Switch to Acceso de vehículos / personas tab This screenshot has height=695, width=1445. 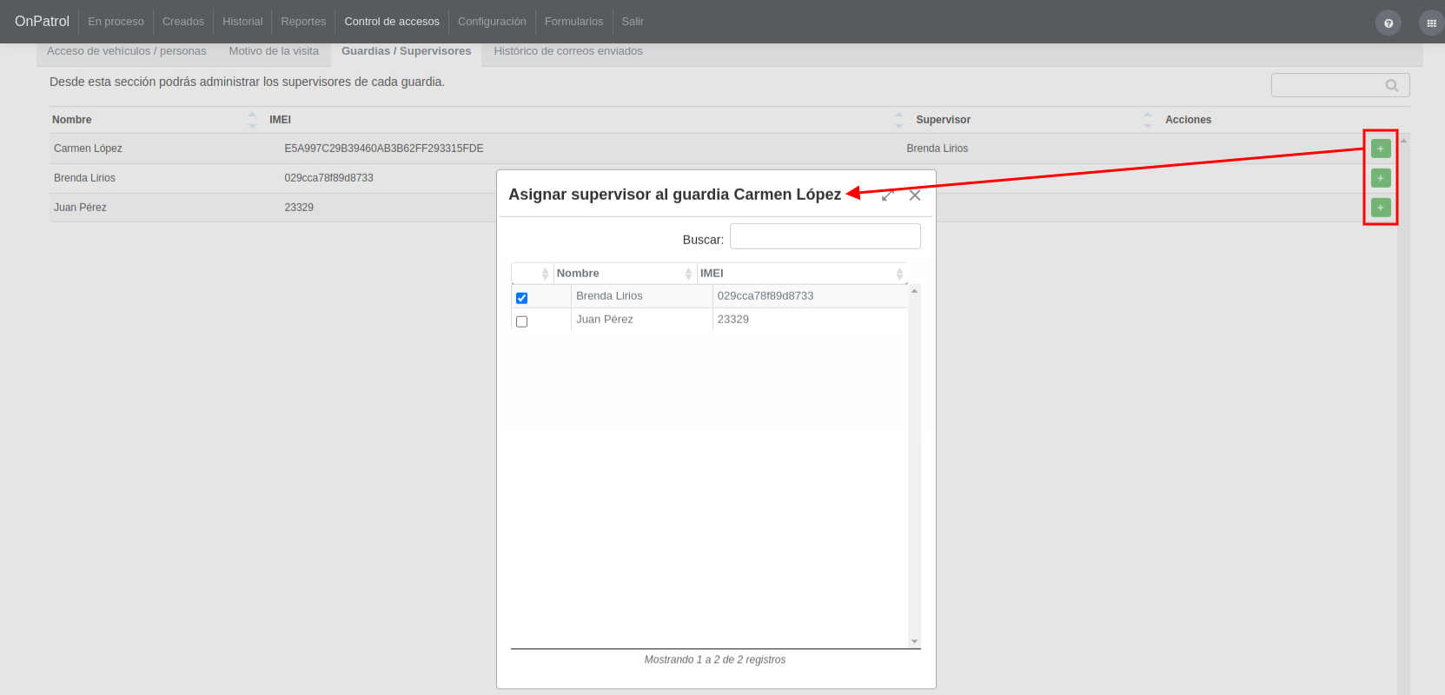tap(127, 51)
